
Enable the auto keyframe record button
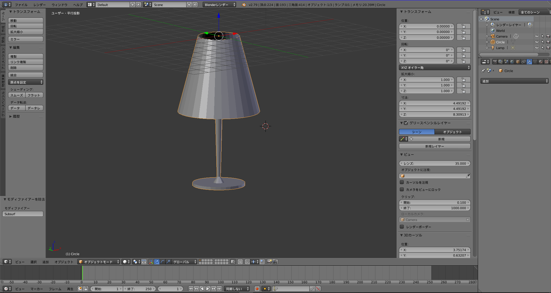(257, 289)
